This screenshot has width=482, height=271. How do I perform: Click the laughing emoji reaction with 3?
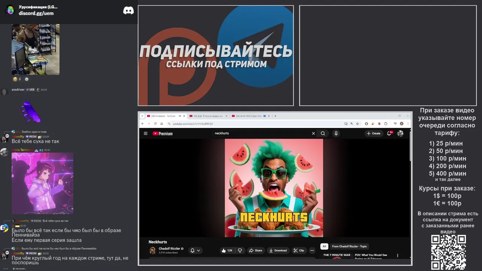[x=17, y=79]
